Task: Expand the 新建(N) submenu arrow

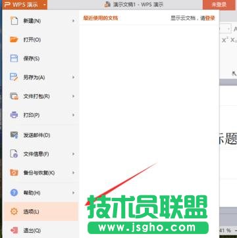Action: [73, 21]
